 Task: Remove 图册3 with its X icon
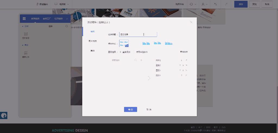(186, 70)
